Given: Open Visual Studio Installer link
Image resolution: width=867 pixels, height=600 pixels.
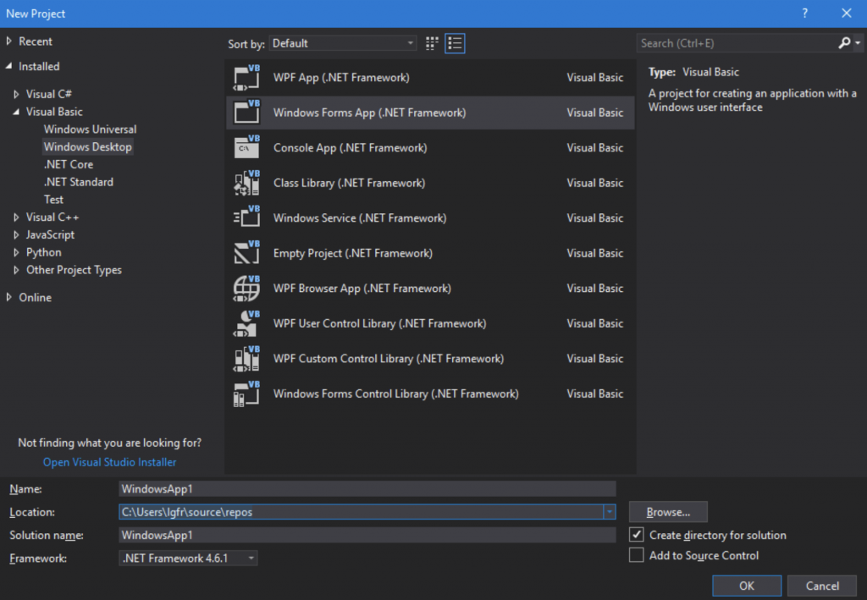Looking at the screenshot, I should tap(109, 462).
